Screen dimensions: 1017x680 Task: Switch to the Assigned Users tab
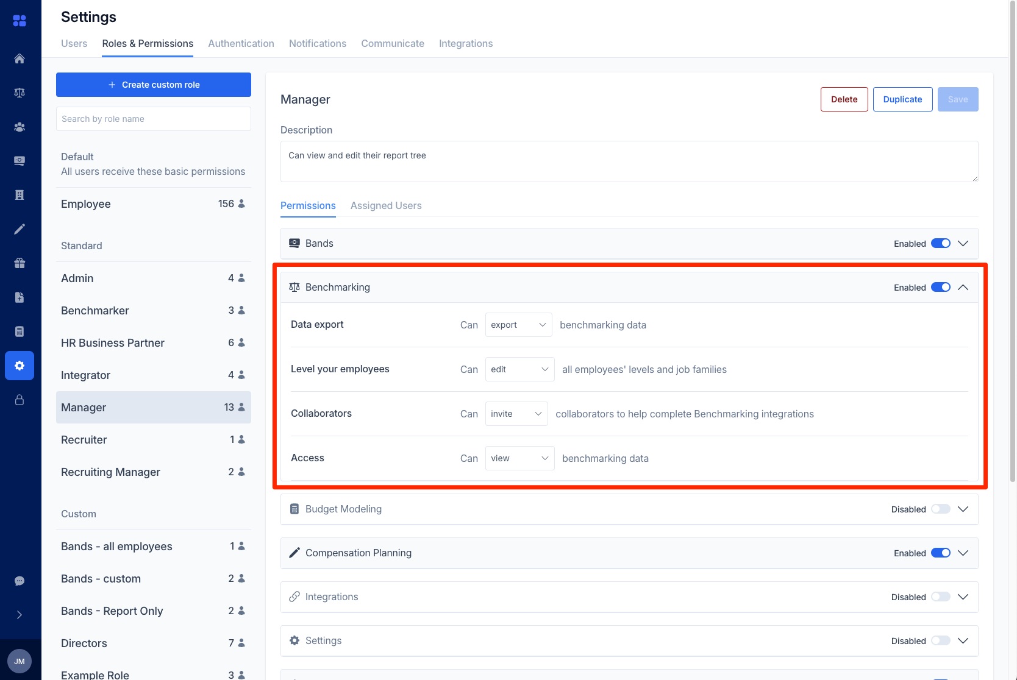click(x=386, y=205)
